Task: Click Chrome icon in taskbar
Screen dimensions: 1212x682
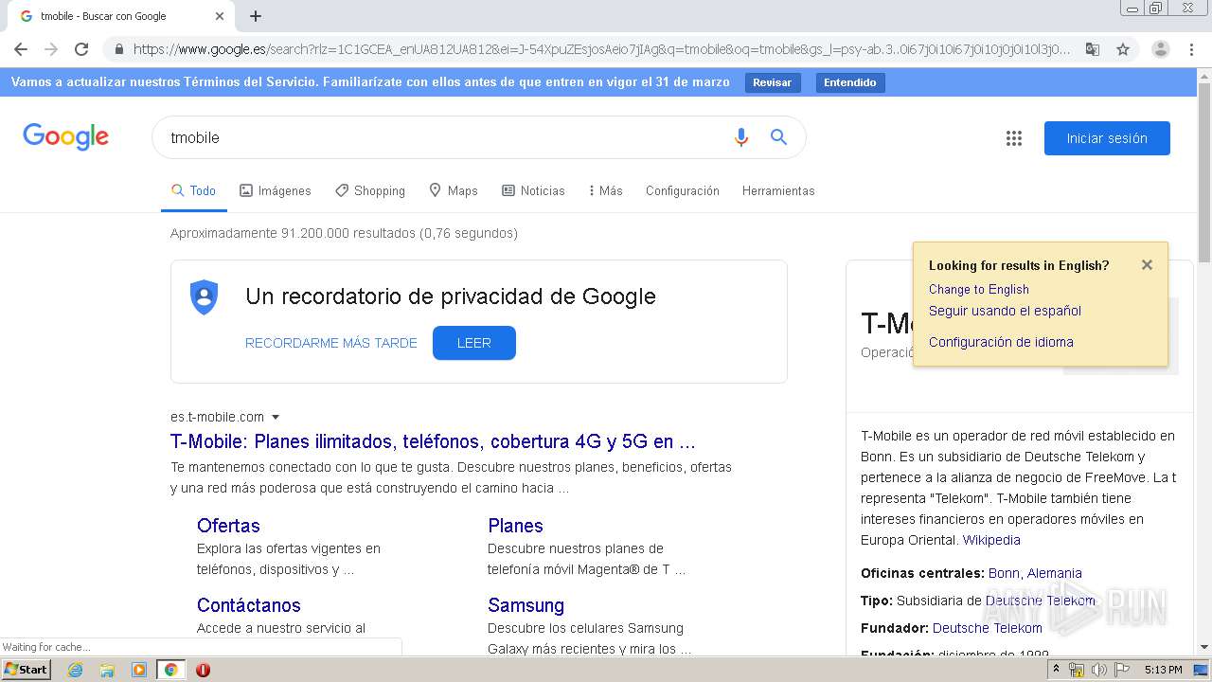Action: pyautogui.click(x=171, y=670)
